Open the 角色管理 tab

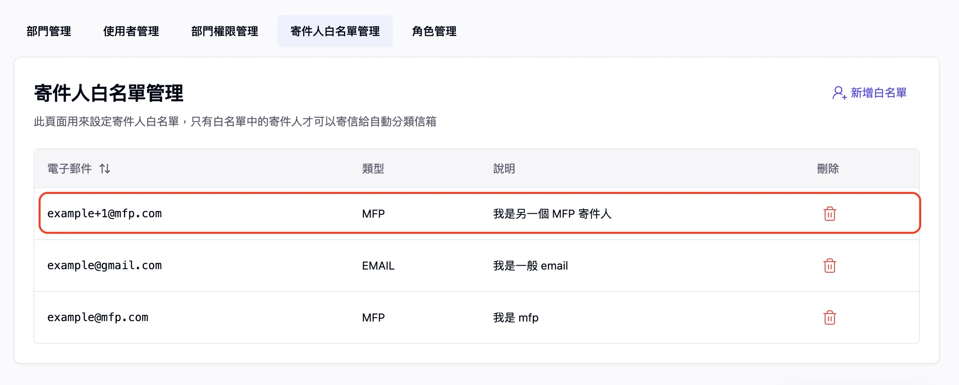(x=434, y=31)
